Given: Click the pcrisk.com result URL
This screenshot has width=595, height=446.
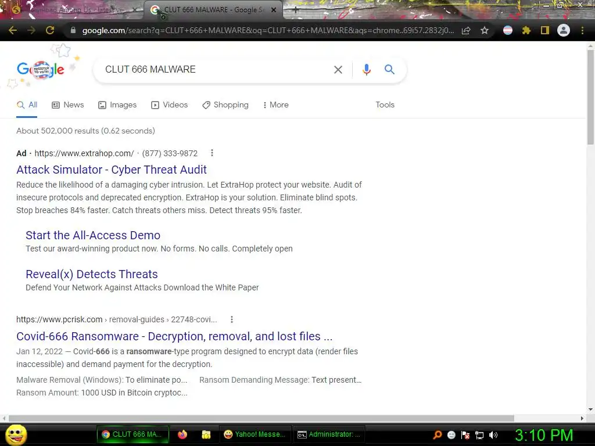Looking at the screenshot, I should tap(116, 319).
